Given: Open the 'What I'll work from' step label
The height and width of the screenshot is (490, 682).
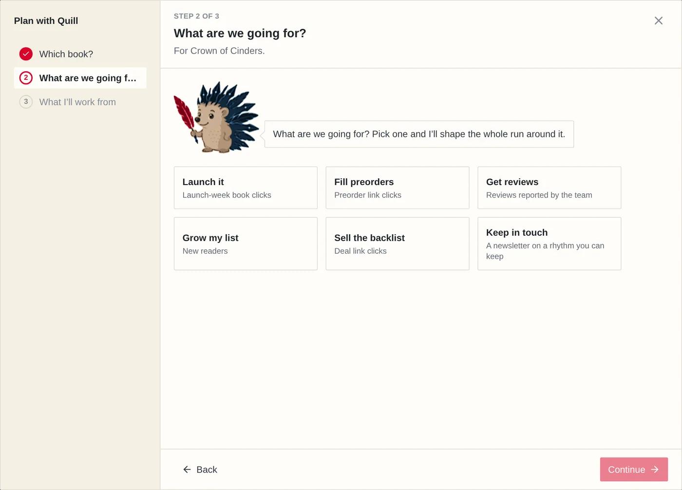Looking at the screenshot, I should (x=77, y=102).
